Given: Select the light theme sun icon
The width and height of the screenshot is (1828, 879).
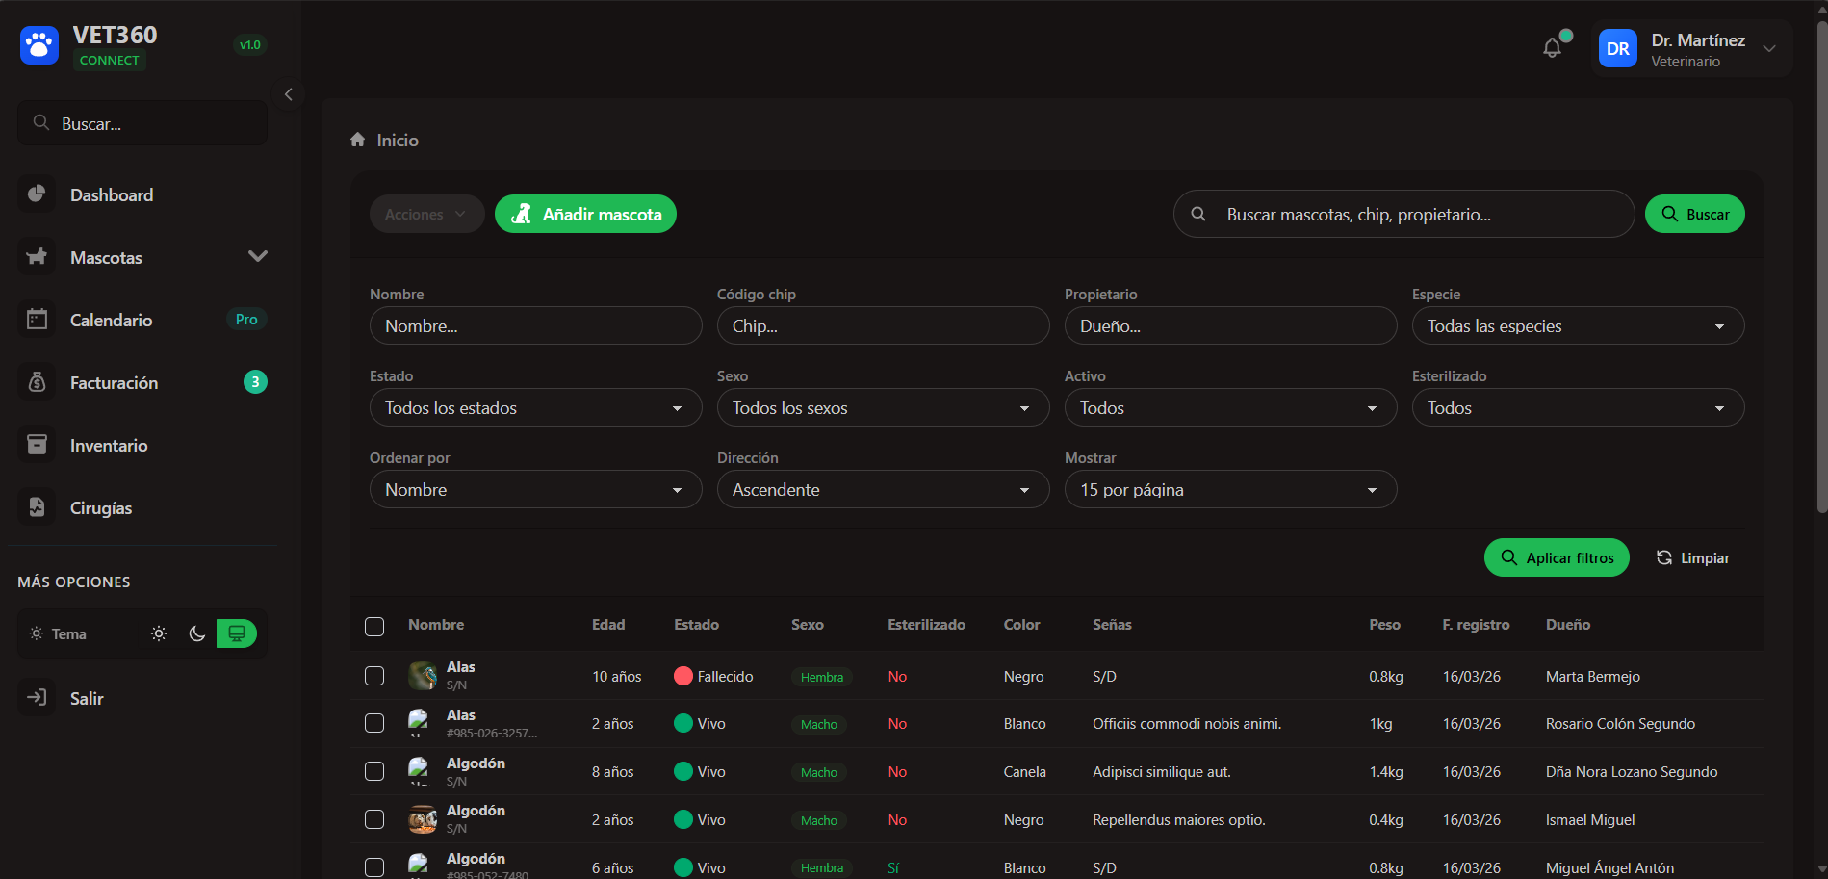Looking at the screenshot, I should pyautogui.click(x=159, y=633).
